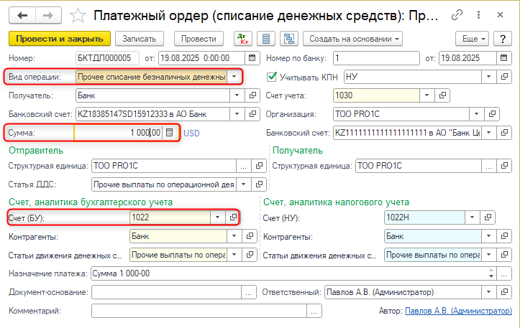Open the document structure icon in toolbar

pos(288,39)
